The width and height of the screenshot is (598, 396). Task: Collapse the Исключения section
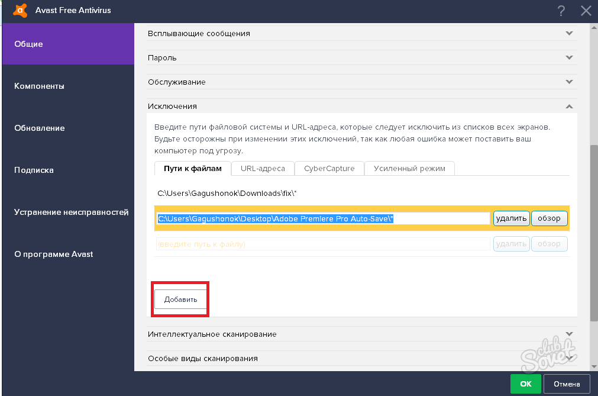point(569,106)
